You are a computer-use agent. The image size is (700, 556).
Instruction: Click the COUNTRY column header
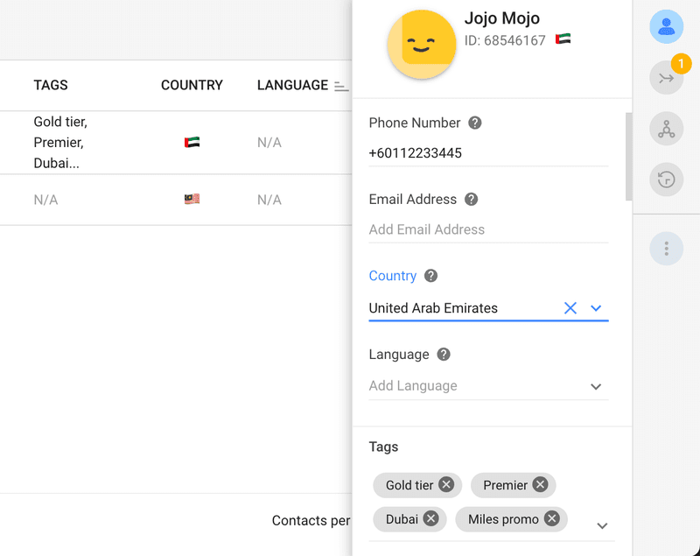192,85
